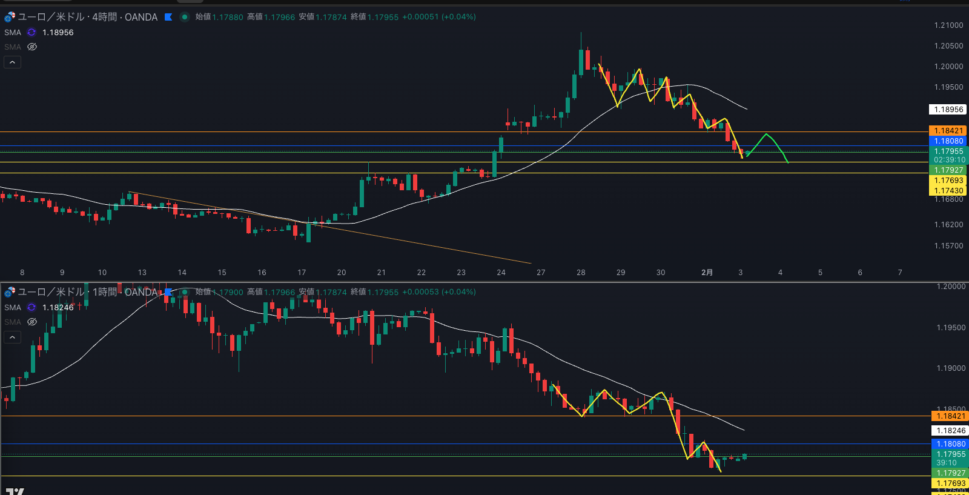This screenshot has height=495, width=969.
Task: Click the green market status dot on the 4-hour chart
Action: click(185, 17)
